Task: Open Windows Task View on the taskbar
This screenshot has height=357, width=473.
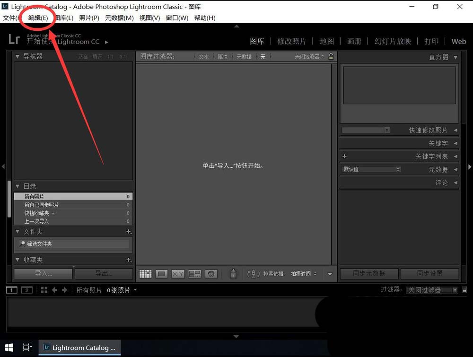Action: [x=27, y=348]
